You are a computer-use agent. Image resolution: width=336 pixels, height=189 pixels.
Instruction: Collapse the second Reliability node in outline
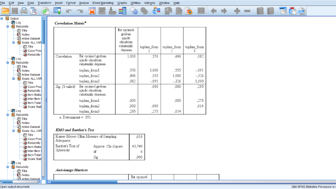[x=8, y=63]
